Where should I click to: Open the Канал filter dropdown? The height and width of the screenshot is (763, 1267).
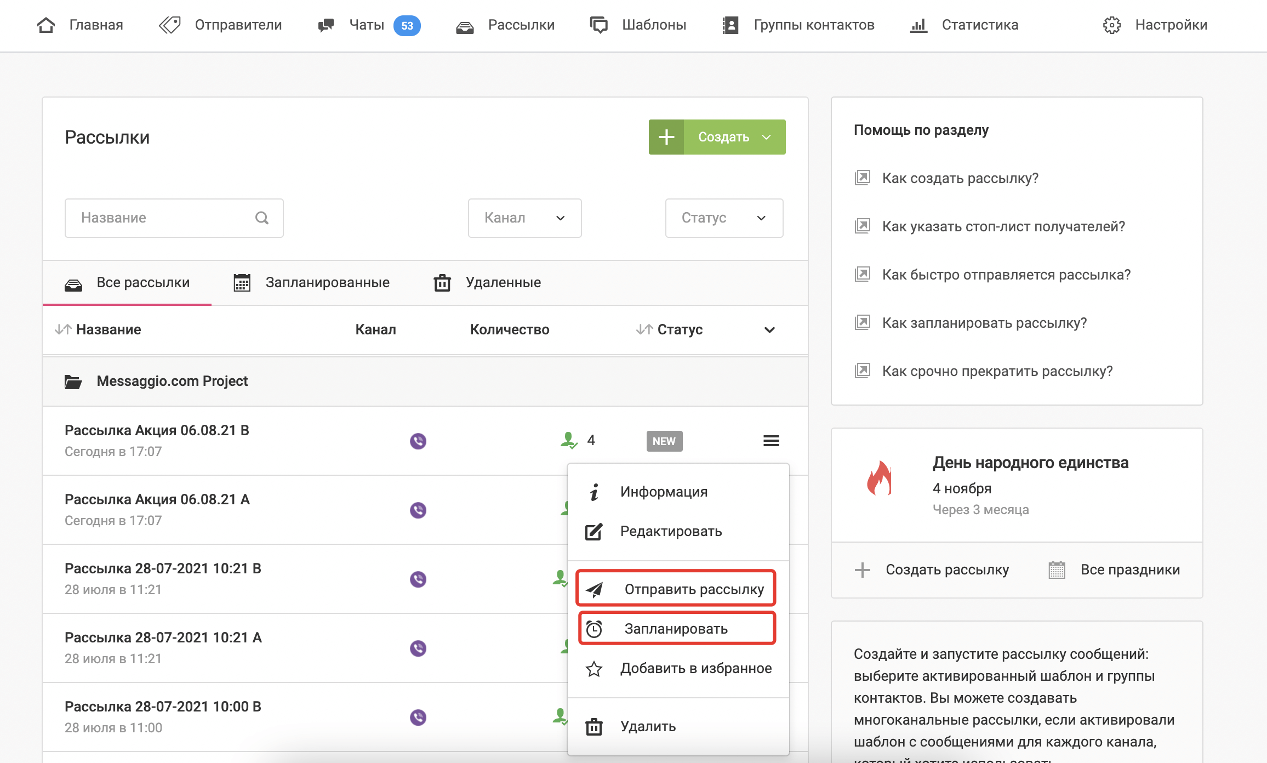525,218
